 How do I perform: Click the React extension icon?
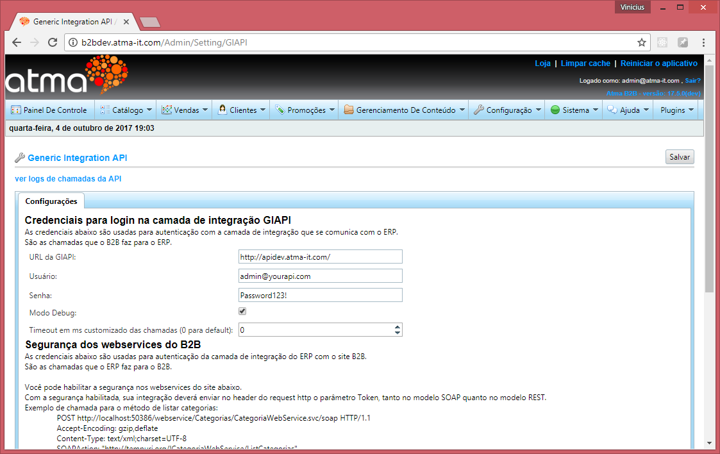tap(662, 42)
